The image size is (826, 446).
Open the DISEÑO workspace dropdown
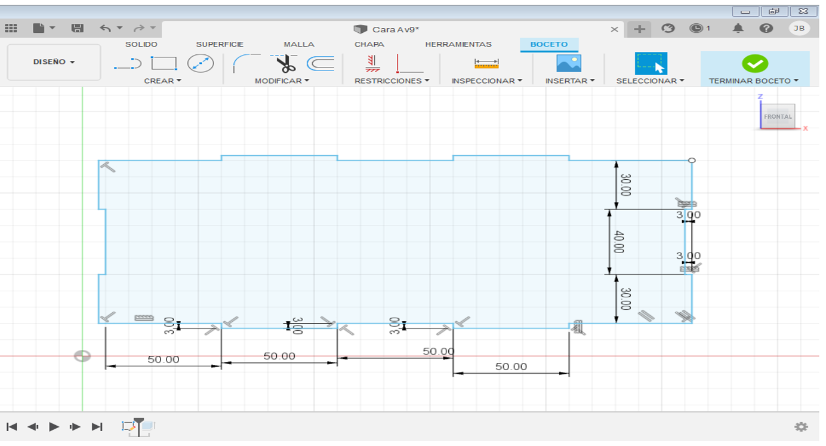click(x=54, y=62)
